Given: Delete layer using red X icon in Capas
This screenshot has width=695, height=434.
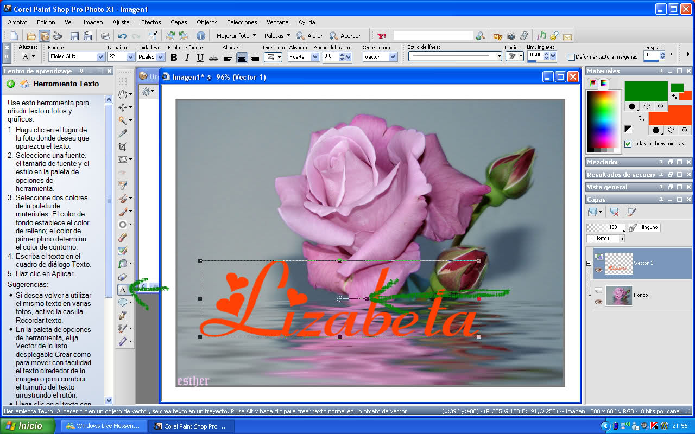Looking at the screenshot, I should pos(614,212).
